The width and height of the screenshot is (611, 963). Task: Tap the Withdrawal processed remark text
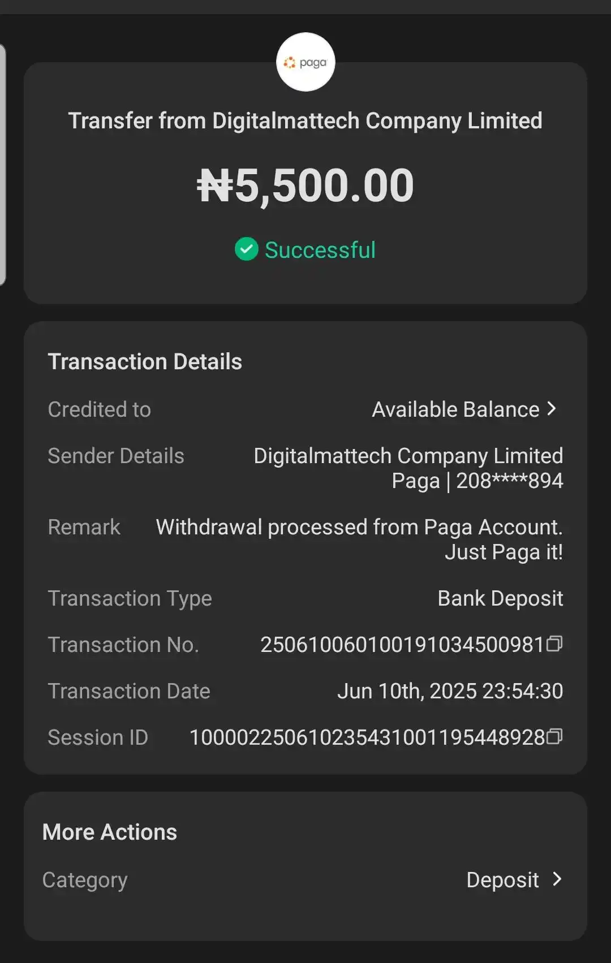(x=359, y=539)
